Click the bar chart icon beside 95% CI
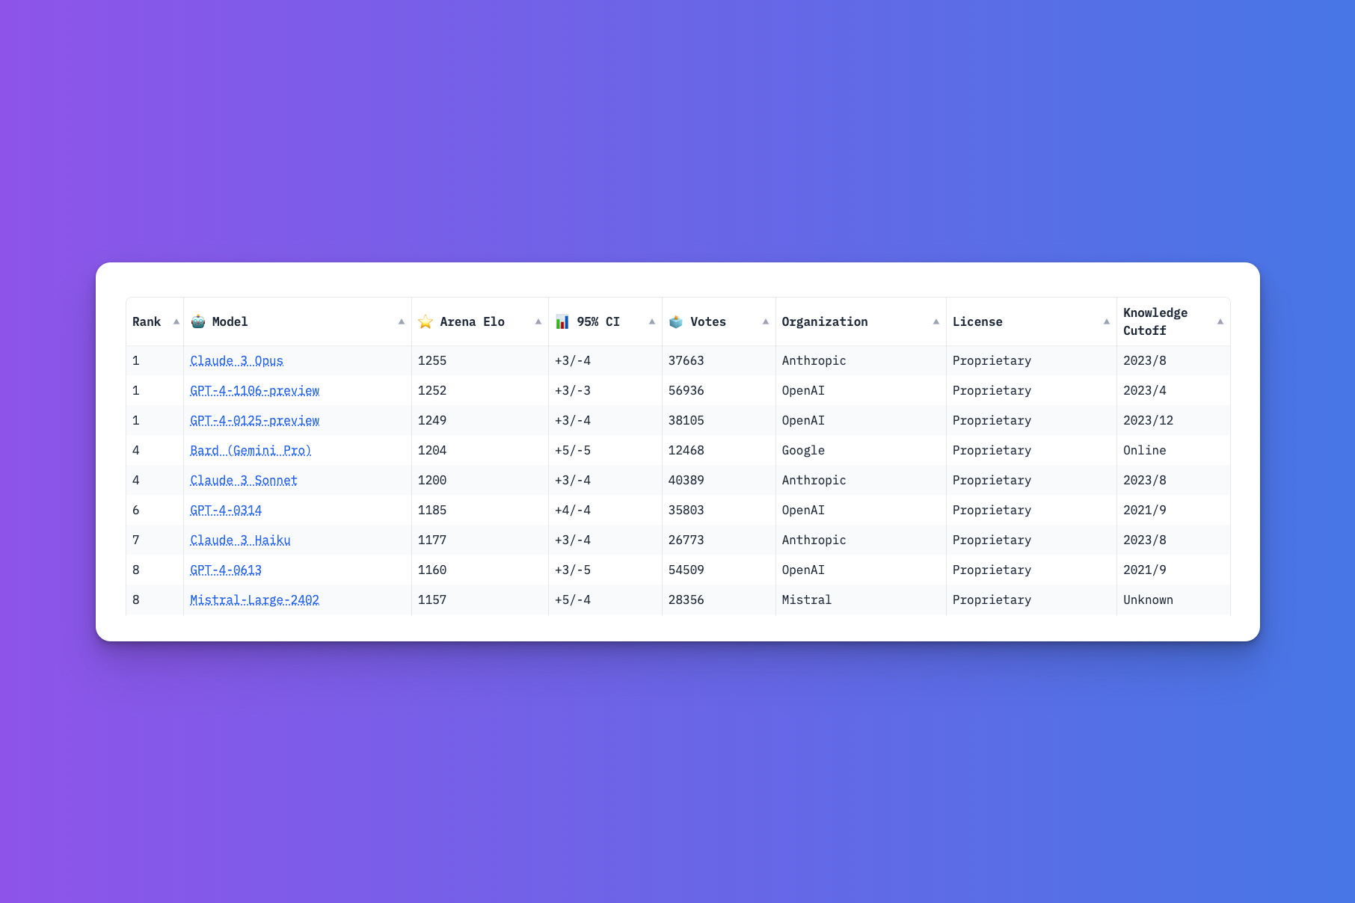Screen dimensions: 1355x903 click(x=562, y=321)
